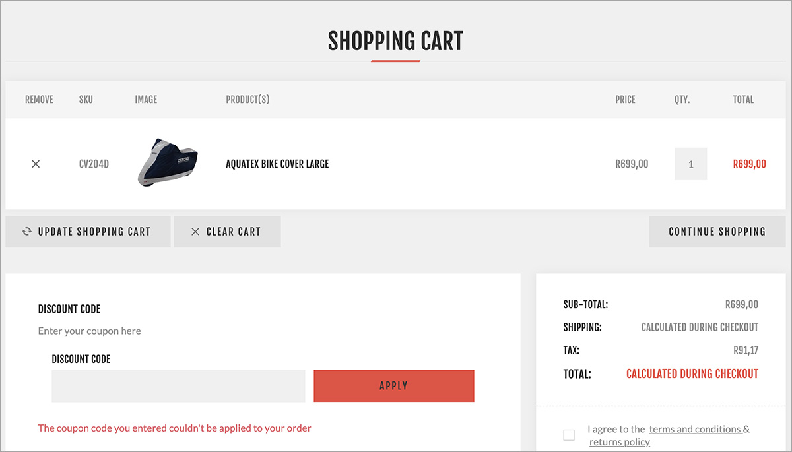Open Aquatex Bike Cover Large product link

click(x=277, y=164)
